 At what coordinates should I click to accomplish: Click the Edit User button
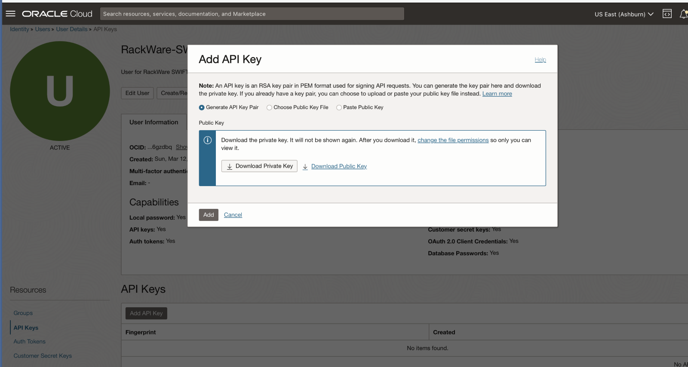tap(137, 93)
